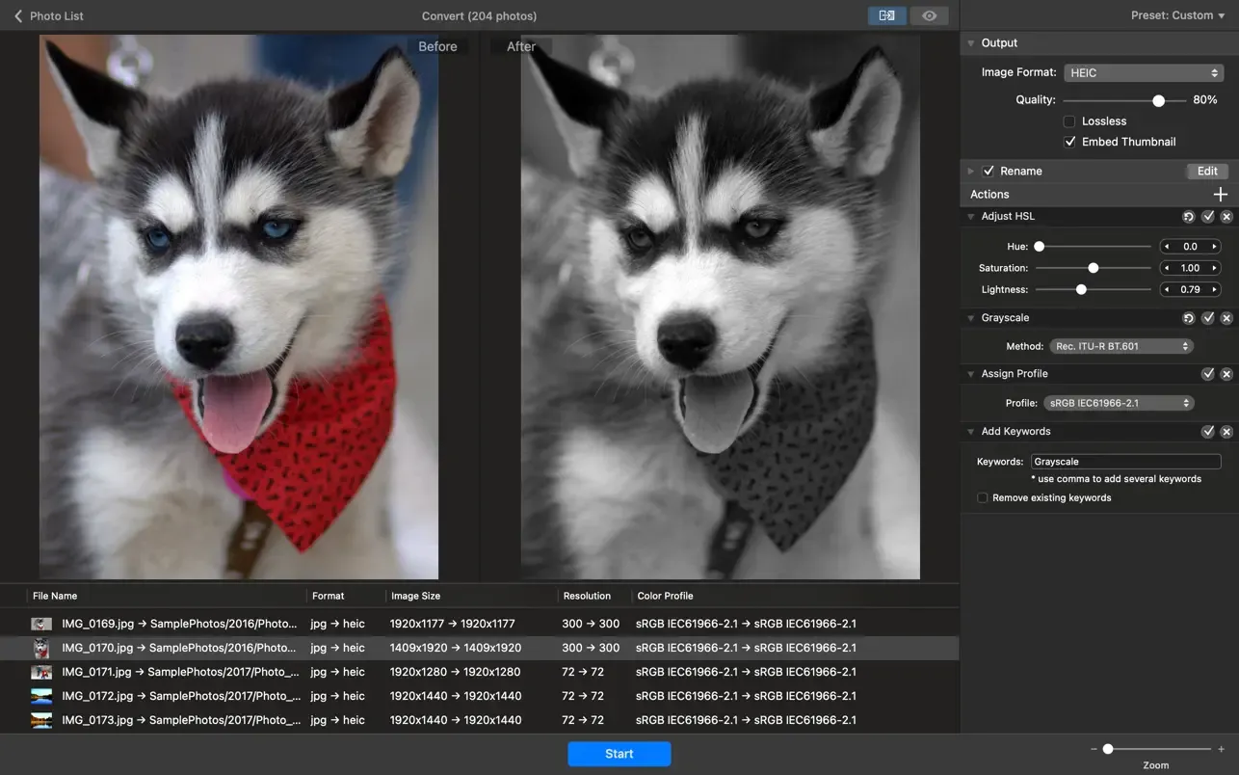Collapse the Grayscale action
The image size is (1239, 775).
971,318
